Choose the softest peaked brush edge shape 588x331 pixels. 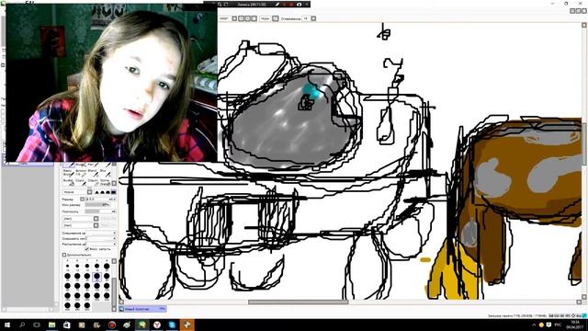[x=97, y=192]
